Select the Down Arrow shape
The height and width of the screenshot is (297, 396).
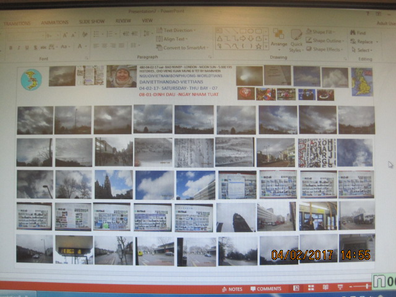tap(251, 38)
